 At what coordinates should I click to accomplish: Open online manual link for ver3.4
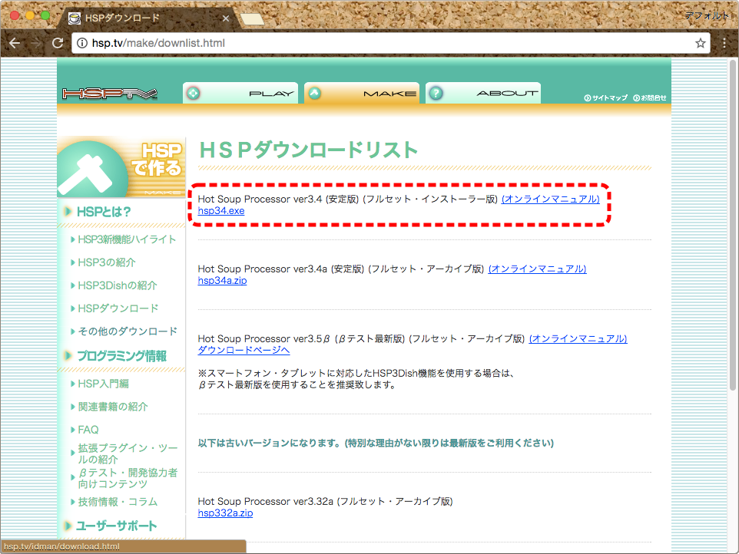pyautogui.click(x=551, y=199)
